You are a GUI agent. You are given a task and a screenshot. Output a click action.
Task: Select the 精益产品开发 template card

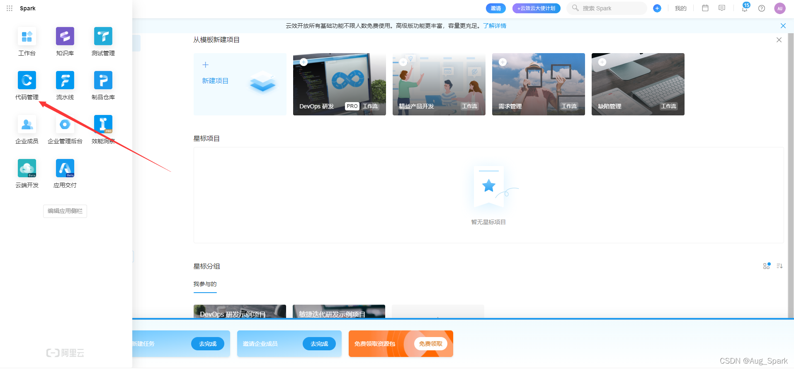click(439, 84)
